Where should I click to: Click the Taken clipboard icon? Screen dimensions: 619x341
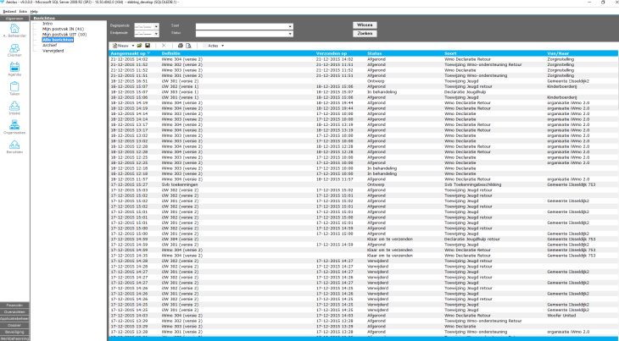click(x=14, y=88)
